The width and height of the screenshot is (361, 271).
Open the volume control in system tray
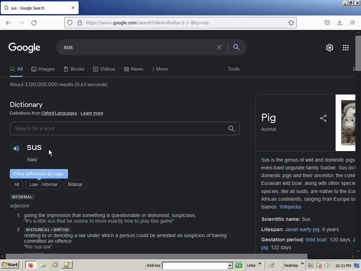coord(328,265)
